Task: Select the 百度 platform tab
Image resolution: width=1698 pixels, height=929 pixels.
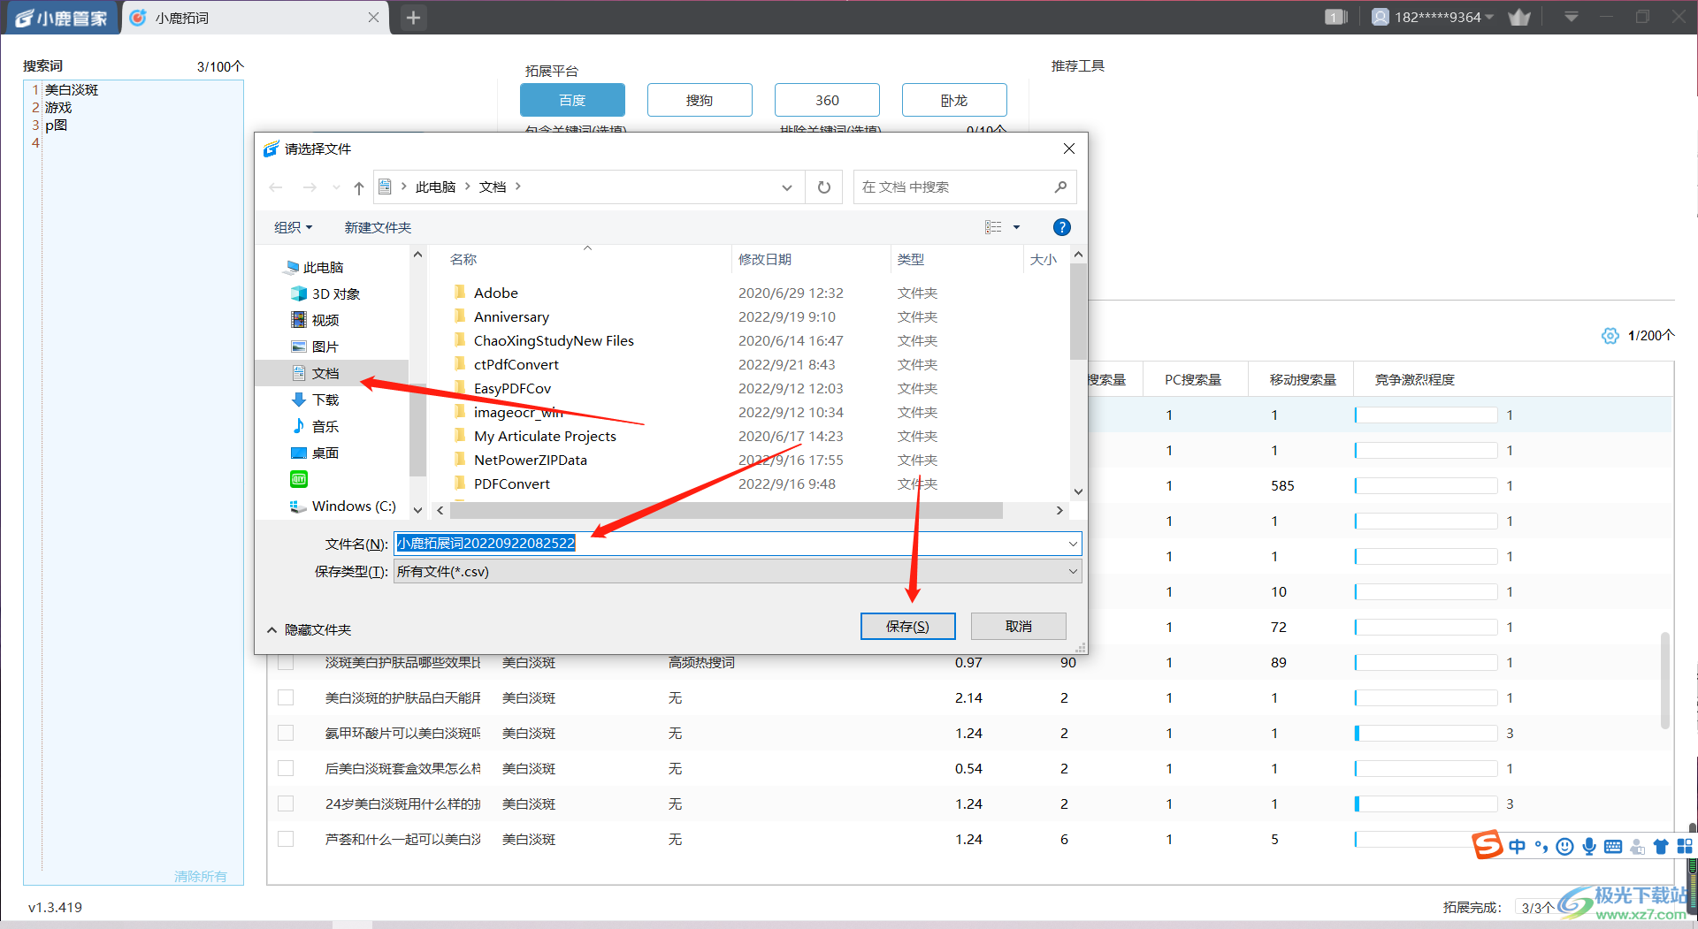Action: (x=572, y=100)
